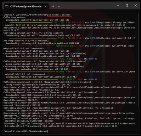Click the "Downloading Pillow-10.0.0" line
141x136 pixels.
coord(41,77)
